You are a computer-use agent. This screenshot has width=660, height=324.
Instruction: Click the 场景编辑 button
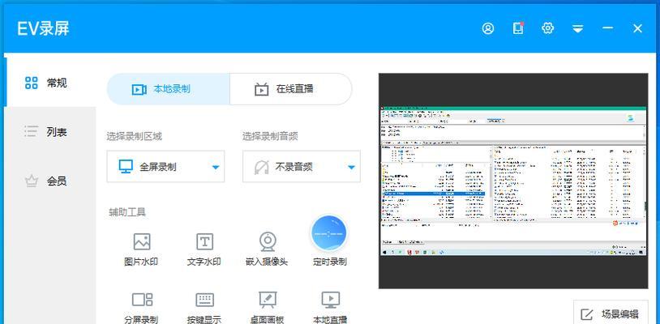[x=611, y=313]
